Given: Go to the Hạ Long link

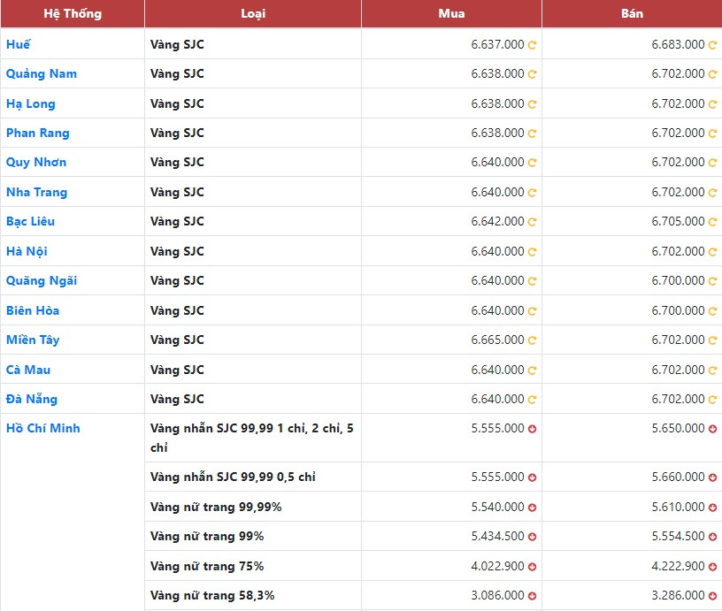Looking at the screenshot, I should pos(31,104).
